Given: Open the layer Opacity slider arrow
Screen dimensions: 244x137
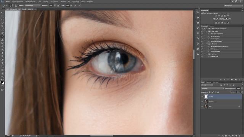Looking at the screenshot, I should click(x=242, y=88).
